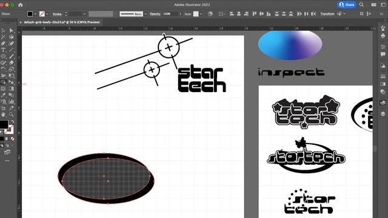
Task: Open stroke weight dropdown
Action: tap(84, 14)
